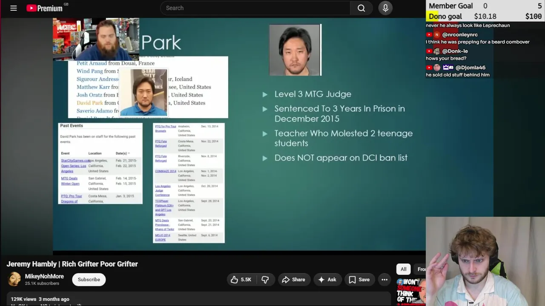Click the Los Angeles Judge Conference link
The height and width of the screenshot is (306, 545).
pyautogui.click(x=163, y=190)
